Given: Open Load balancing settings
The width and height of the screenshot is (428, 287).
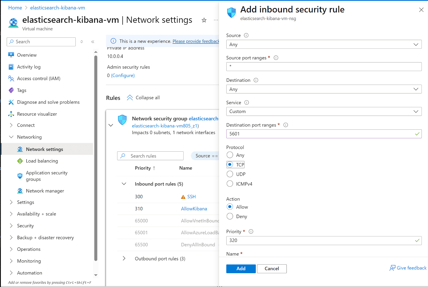Looking at the screenshot, I should coord(42,161).
